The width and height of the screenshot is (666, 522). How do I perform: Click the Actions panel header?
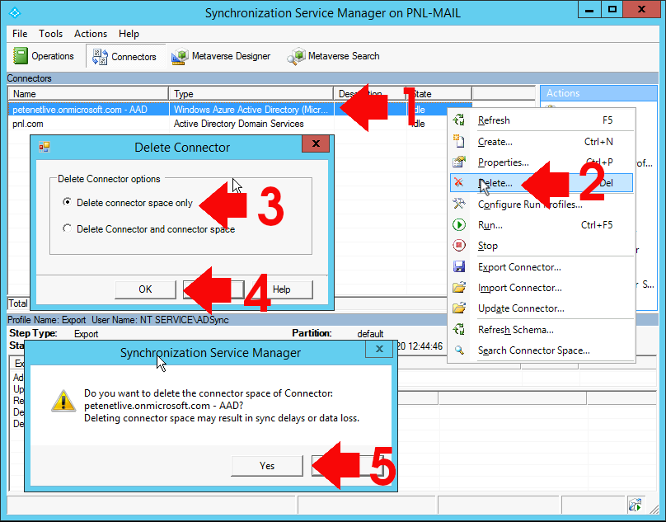click(x=598, y=93)
